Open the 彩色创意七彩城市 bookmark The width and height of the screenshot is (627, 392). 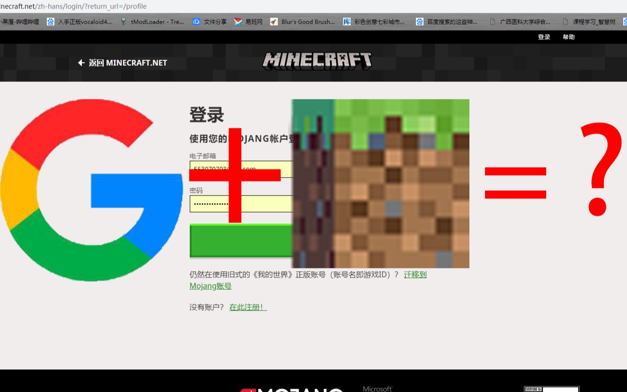(374, 22)
